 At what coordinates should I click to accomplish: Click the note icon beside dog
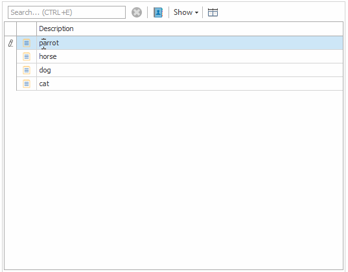pos(27,70)
